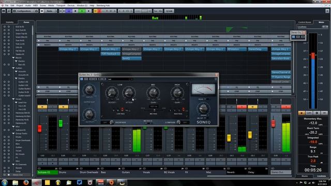The height and width of the screenshot is (186, 331).
Task: Open File Explorer from the taskbar
Action: [15, 182]
